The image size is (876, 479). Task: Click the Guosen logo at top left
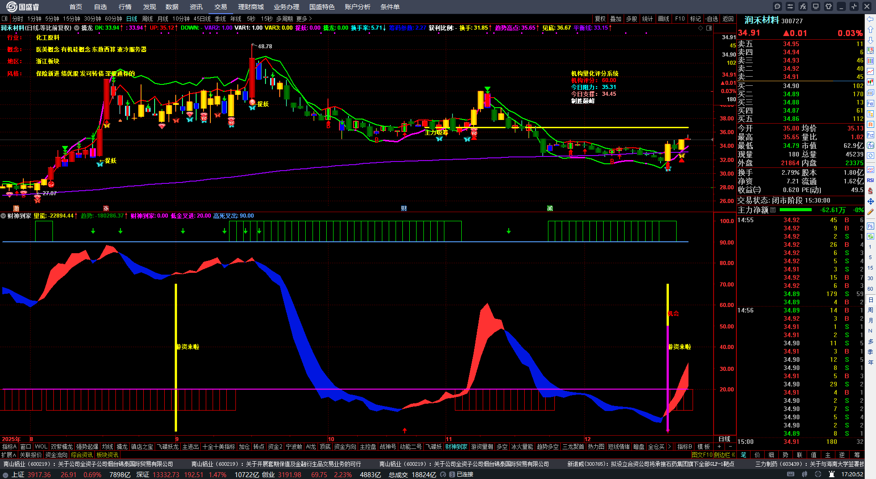pos(22,7)
